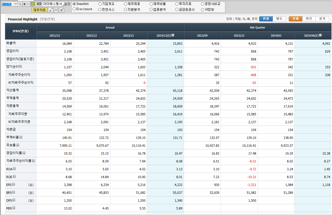The height and width of the screenshot is (215, 332).
Task: Click the 아이에스동서 stock name box
Action: 53,4
